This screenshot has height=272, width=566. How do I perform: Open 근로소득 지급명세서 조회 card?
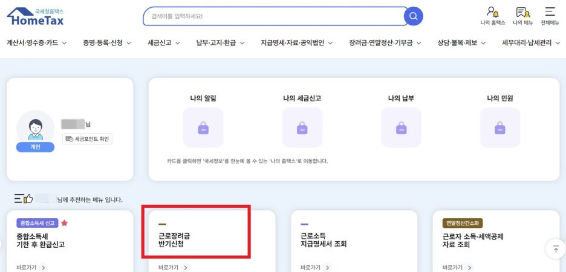(354, 241)
